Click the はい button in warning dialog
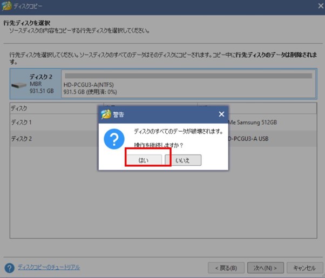The width and height of the screenshot is (325, 278). pos(144,160)
